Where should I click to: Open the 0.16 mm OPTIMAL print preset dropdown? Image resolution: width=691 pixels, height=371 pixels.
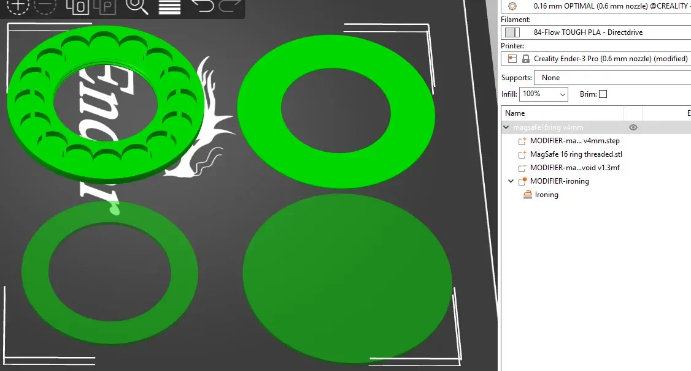596,6
